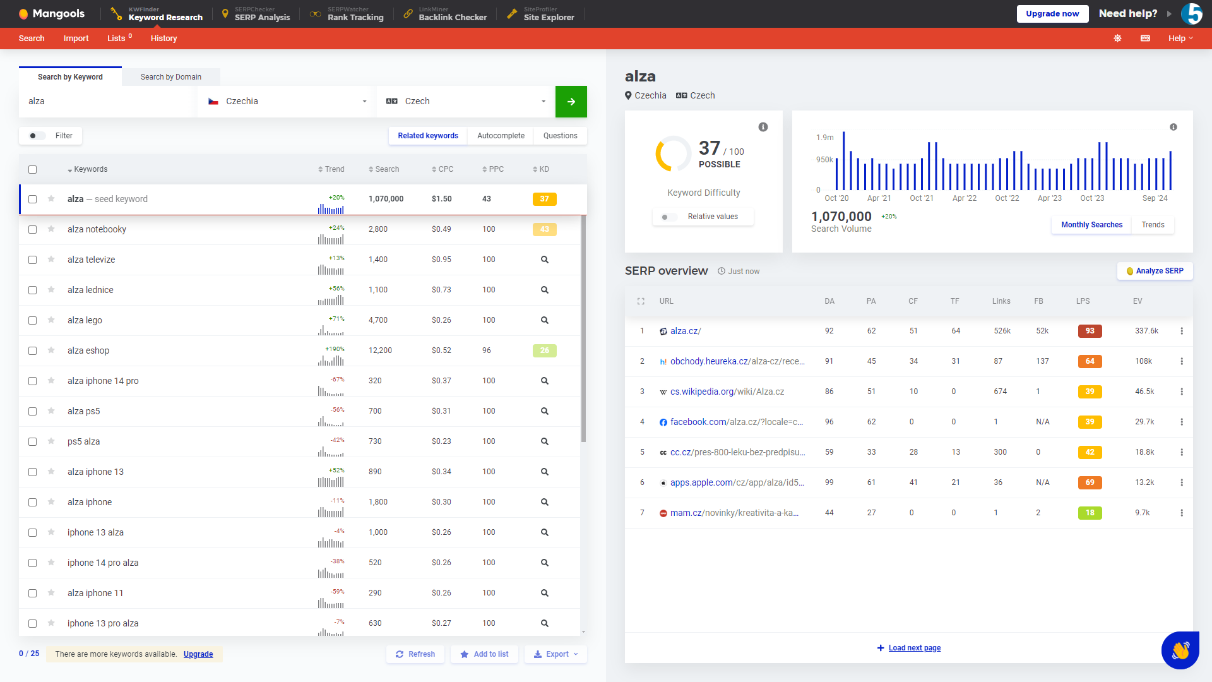Switch to Autocomplete tab
The image size is (1212, 682).
click(501, 136)
